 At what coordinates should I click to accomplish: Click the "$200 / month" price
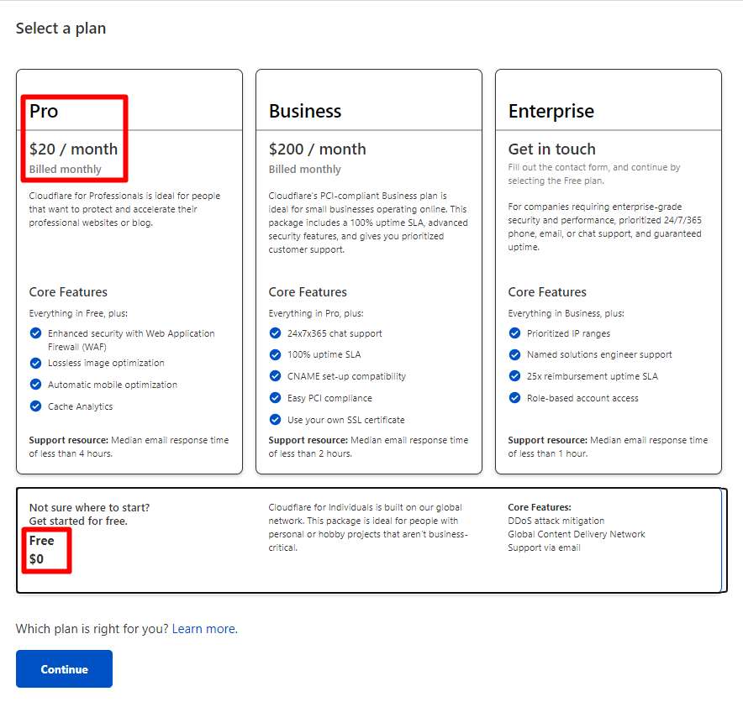click(318, 149)
